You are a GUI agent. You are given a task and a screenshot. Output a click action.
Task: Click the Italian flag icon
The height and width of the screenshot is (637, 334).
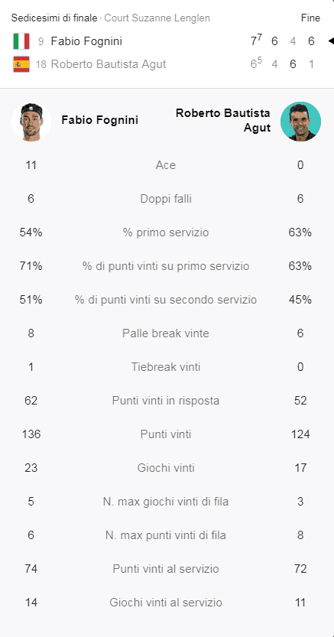[x=21, y=41]
